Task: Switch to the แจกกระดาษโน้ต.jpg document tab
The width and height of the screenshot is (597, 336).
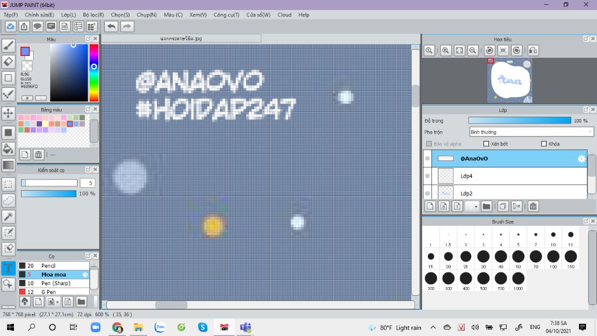Action: coord(181,38)
